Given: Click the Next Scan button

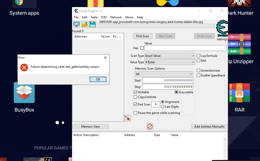Looking at the screenshot, I should tap(165, 36).
